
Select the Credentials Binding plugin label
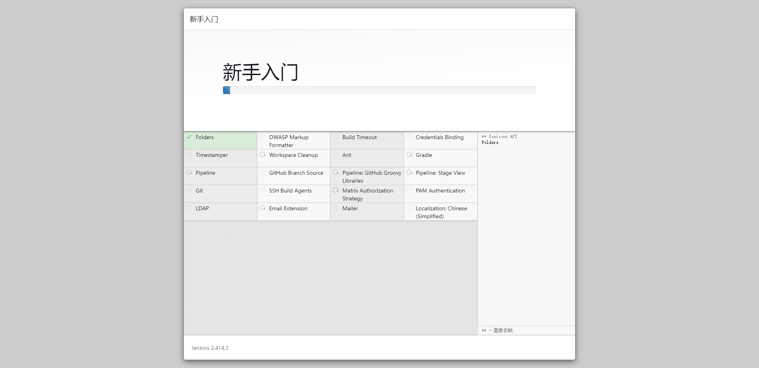coord(439,138)
